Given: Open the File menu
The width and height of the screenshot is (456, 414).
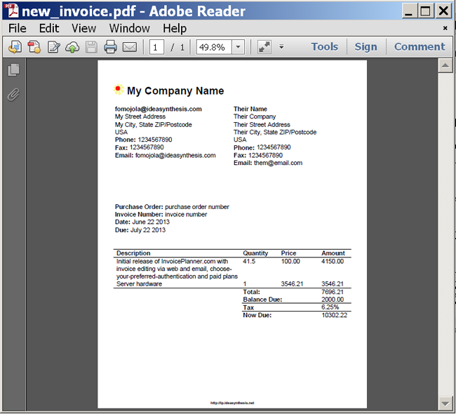Looking at the screenshot, I should tap(18, 28).
